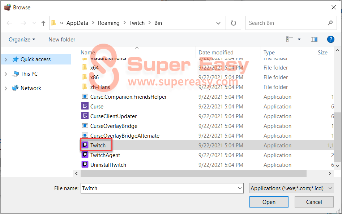
Task: Expand the address bar history dropdown
Action: pos(218,23)
